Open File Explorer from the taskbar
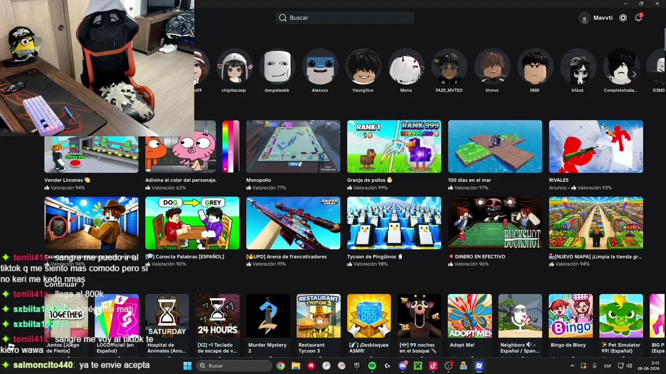 (x=296, y=366)
